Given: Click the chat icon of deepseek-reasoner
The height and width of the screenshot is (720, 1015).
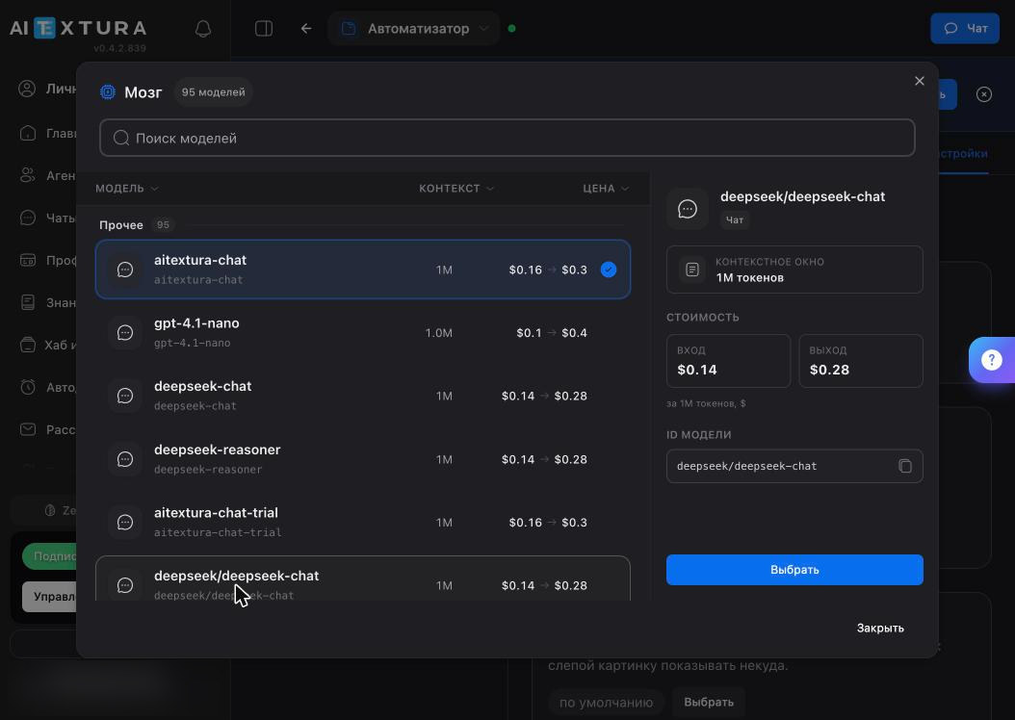Looking at the screenshot, I should pyautogui.click(x=125, y=458).
